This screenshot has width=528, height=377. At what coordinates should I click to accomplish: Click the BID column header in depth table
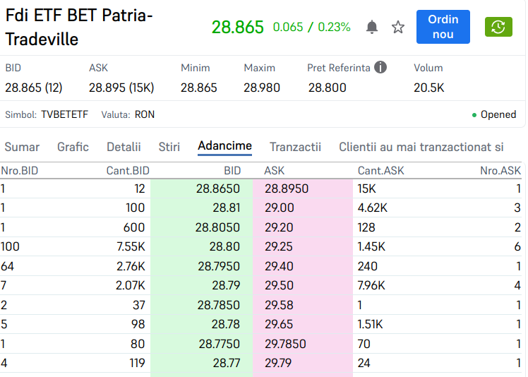click(232, 170)
